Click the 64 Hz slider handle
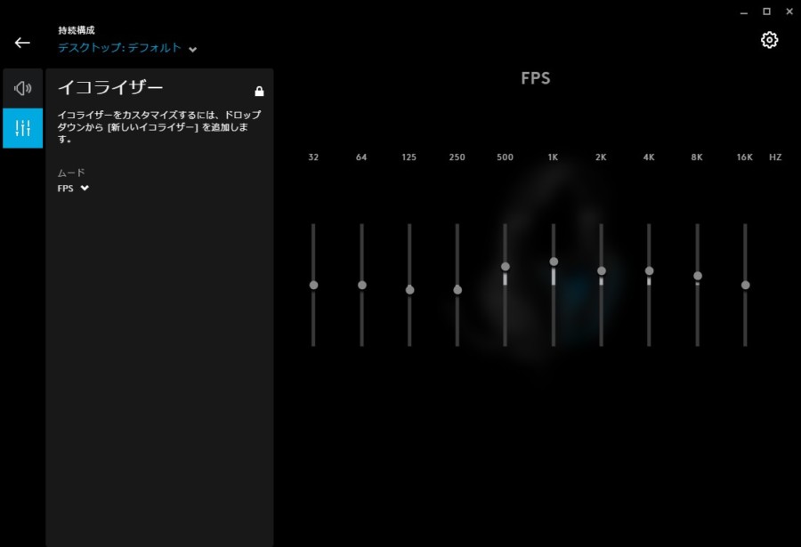Screen dimensions: 801x547 [361, 285]
